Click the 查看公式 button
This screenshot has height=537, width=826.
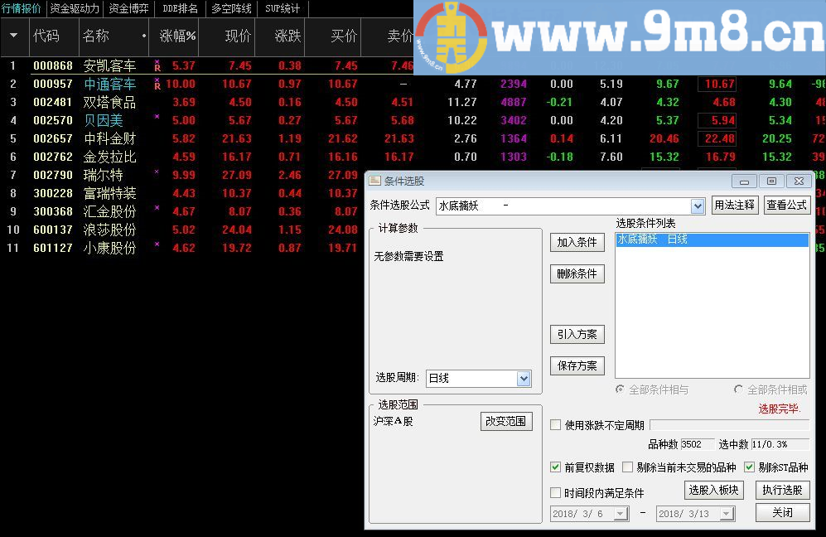point(786,205)
